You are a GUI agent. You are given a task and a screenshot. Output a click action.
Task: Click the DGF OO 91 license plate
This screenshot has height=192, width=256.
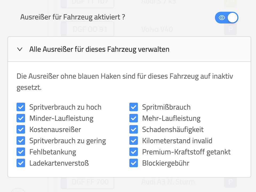[90, 29]
